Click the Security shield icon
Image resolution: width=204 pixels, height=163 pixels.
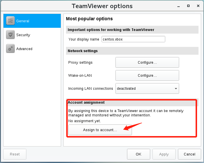[10, 35]
